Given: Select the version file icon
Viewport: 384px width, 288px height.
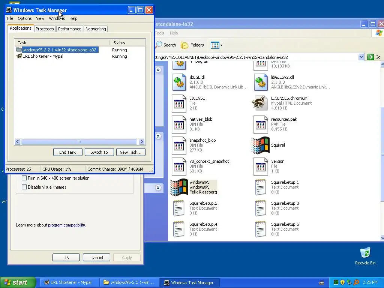Looking at the screenshot, I should [261, 166].
